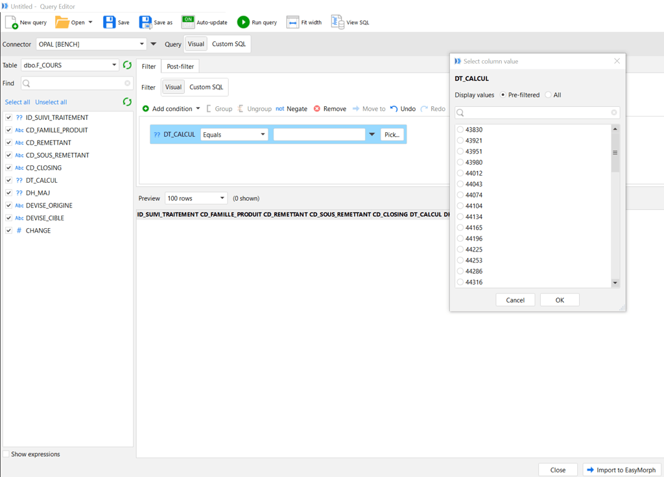
Task: Run the query
Action: pyautogui.click(x=257, y=21)
